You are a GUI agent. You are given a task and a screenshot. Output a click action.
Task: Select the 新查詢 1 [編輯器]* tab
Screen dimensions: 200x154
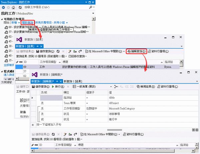click(x=43, y=81)
